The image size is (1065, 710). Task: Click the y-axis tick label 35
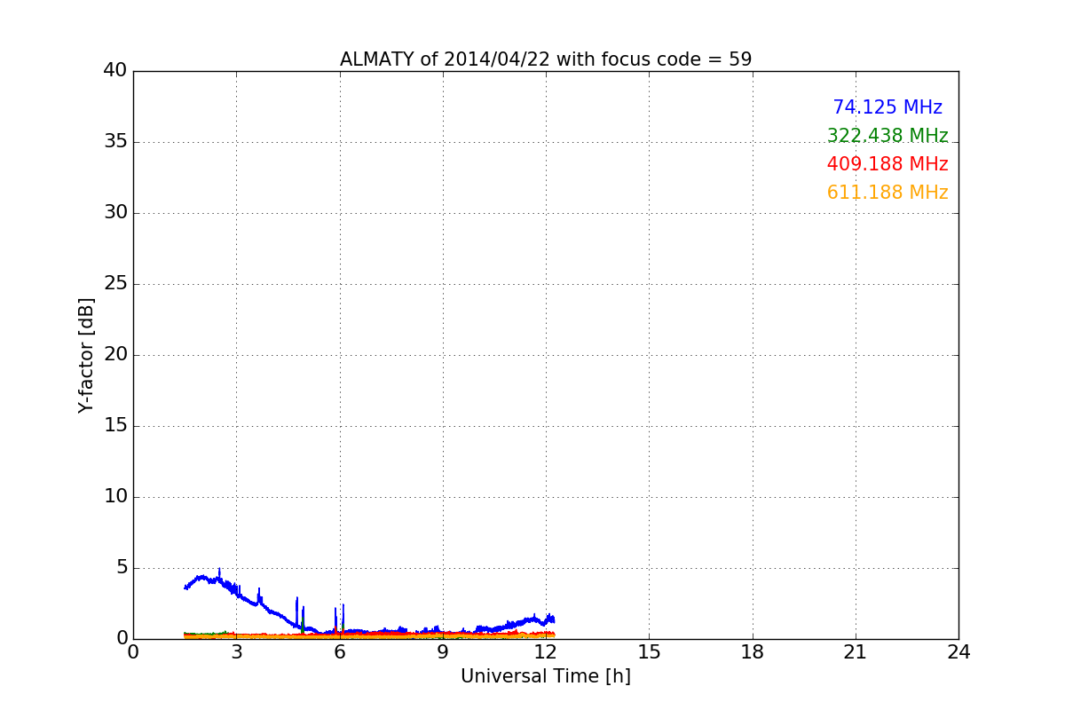coord(115,142)
